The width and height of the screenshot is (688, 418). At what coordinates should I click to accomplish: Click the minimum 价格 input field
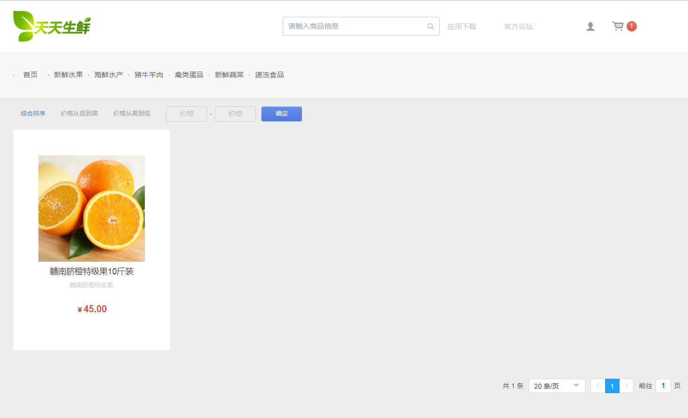(x=187, y=114)
